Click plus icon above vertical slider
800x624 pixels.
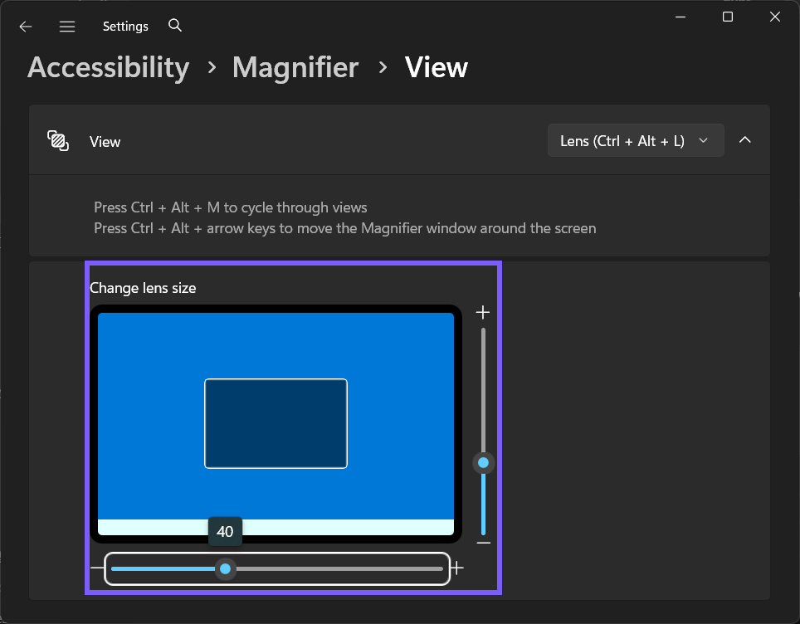tap(483, 312)
